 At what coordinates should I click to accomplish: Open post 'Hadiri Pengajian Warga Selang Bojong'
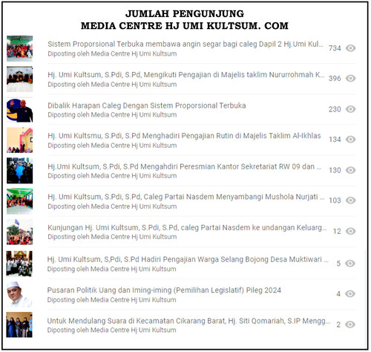(x=188, y=259)
